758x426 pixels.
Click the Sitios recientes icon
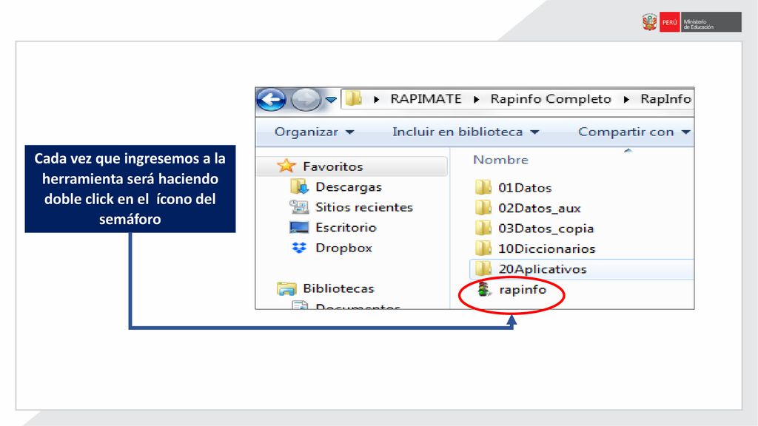click(299, 207)
